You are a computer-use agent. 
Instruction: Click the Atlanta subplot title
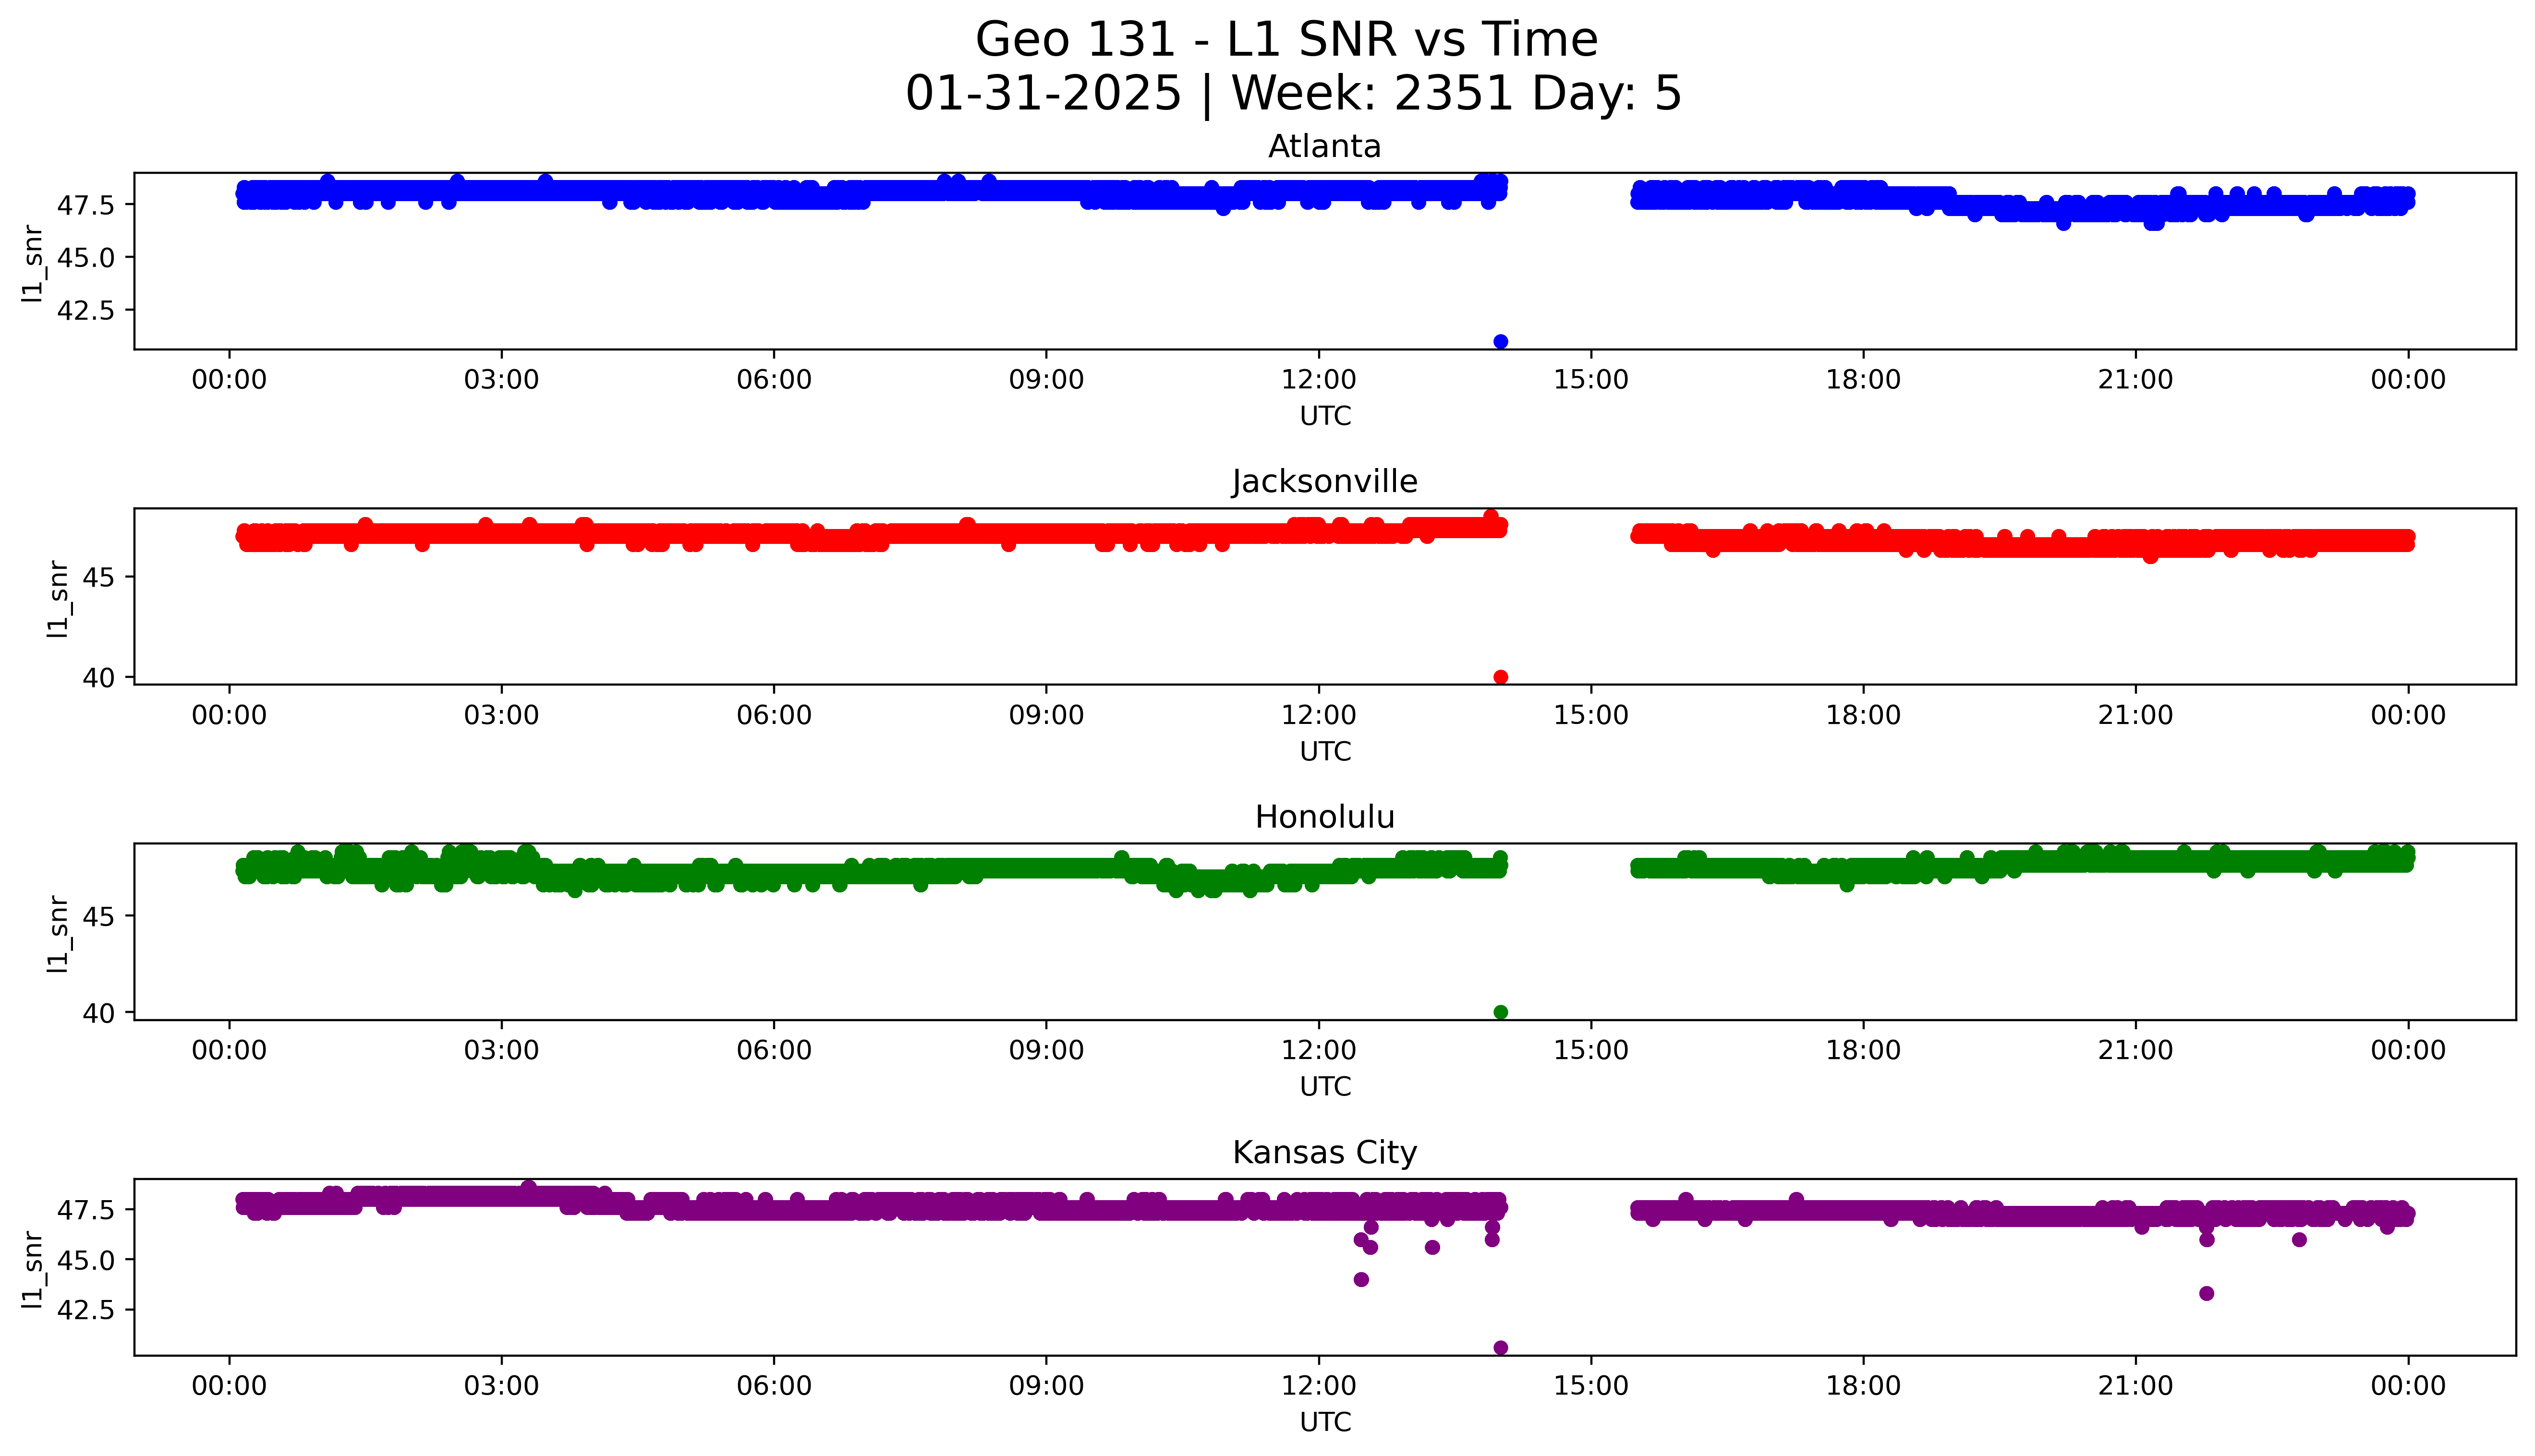coord(1324,147)
